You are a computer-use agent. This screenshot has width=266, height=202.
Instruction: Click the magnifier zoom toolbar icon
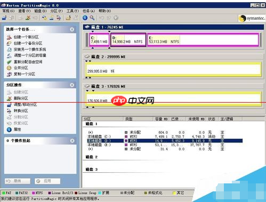92,18
